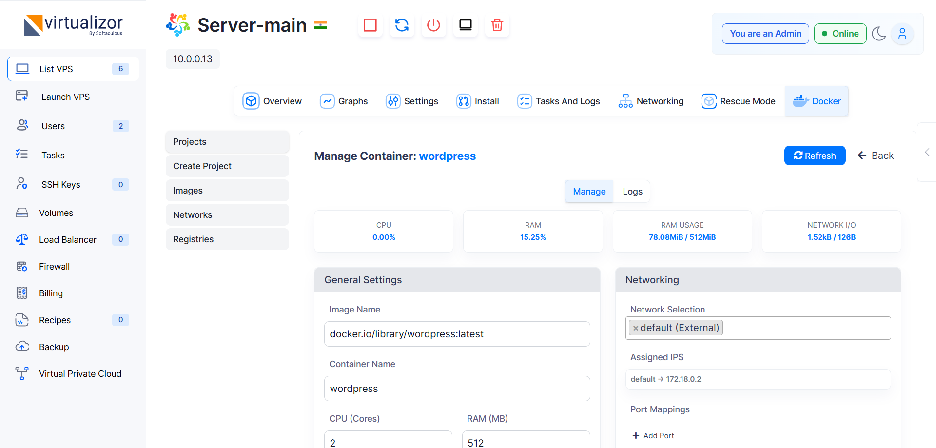This screenshot has width=936, height=448.
Task: Click the Tasks checklist icon
Action: pos(22,154)
